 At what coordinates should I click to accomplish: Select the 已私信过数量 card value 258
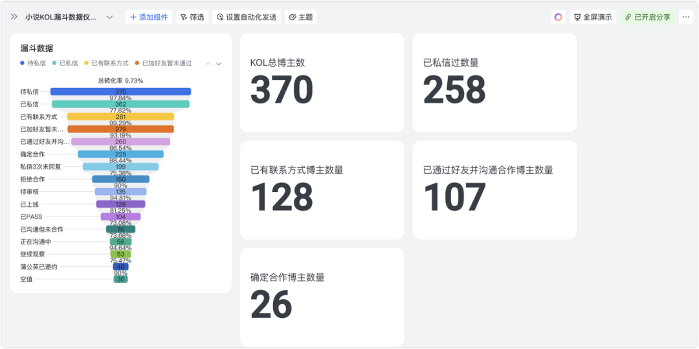(x=454, y=89)
